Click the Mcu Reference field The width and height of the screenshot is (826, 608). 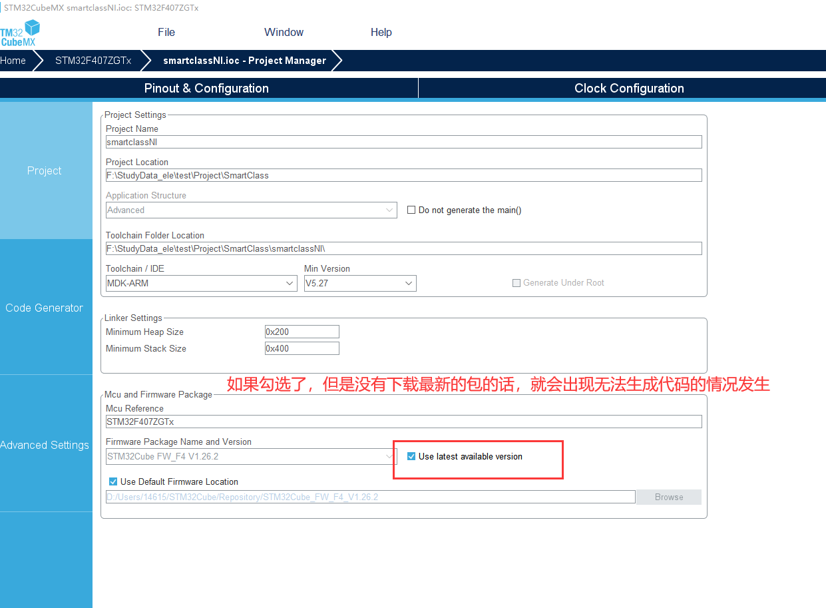pyautogui.click(x=403, y=422)
